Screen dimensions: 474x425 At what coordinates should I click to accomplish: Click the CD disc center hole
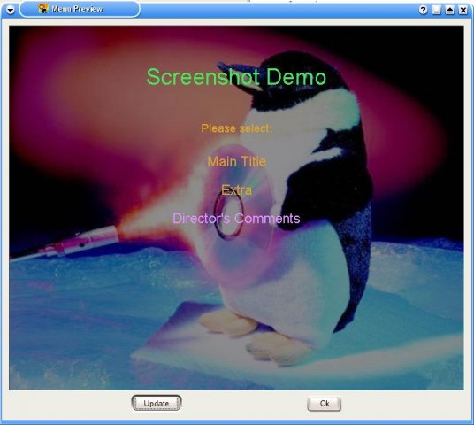tap(229, 213)
